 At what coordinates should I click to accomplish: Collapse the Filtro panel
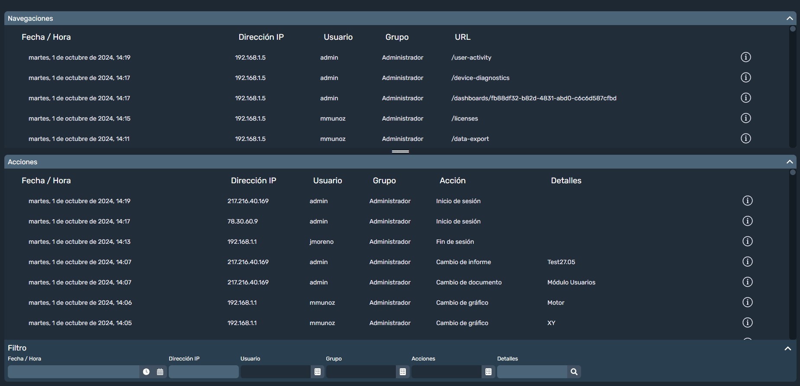(787, 348)
